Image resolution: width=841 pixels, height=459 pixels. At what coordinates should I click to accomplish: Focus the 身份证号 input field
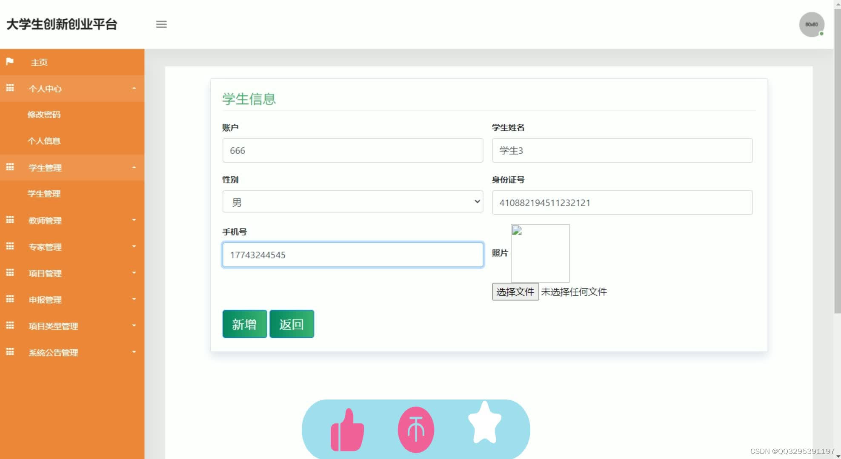(622, 202)
